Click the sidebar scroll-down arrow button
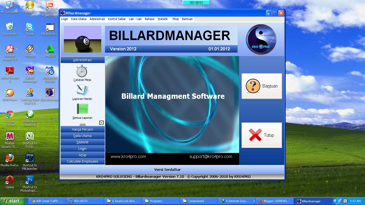Image resolution: width=365 pixels, height=205 pixels. click(101, 123)
